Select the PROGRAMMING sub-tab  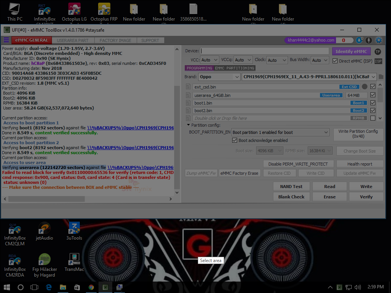tap(199, 68)
